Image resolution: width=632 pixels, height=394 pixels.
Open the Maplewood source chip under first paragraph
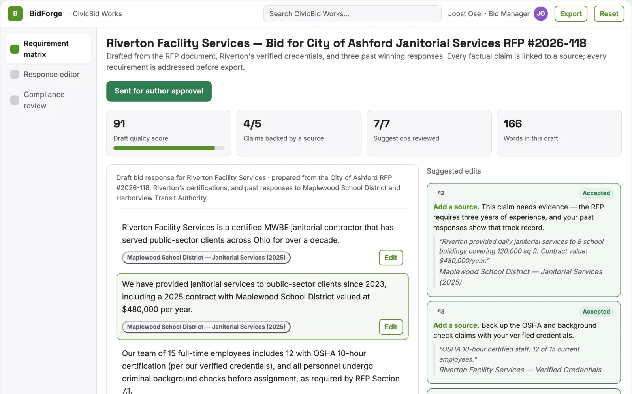[x=206, y=258]
